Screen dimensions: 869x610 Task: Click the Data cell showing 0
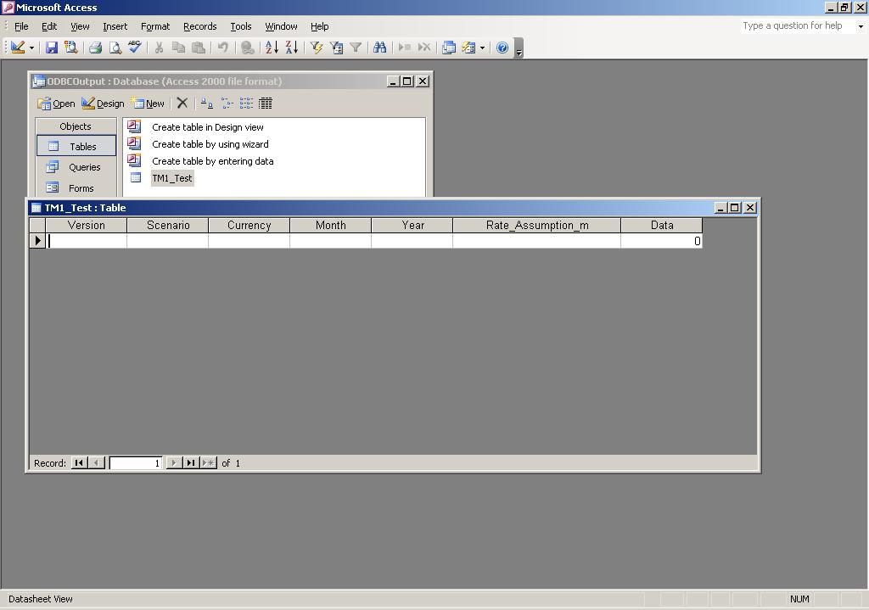pos(662,241)
